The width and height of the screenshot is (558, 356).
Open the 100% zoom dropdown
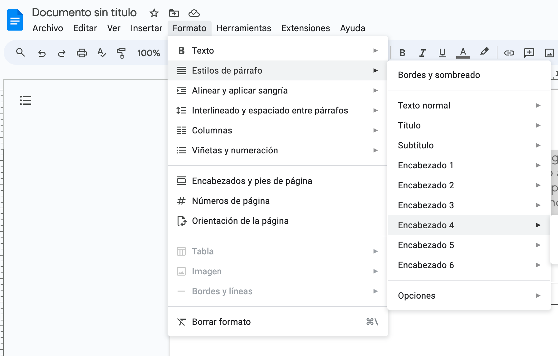[149, 53]
